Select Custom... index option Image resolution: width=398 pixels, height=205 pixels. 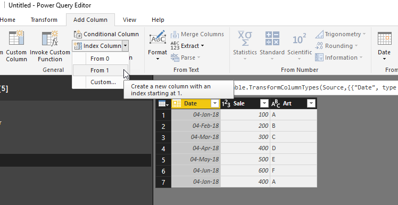(x=100, y=82)
